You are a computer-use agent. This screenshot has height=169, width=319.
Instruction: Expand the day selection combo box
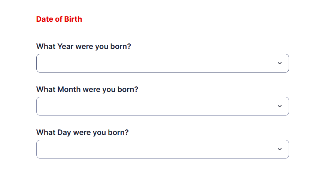(x=162, y=149)
